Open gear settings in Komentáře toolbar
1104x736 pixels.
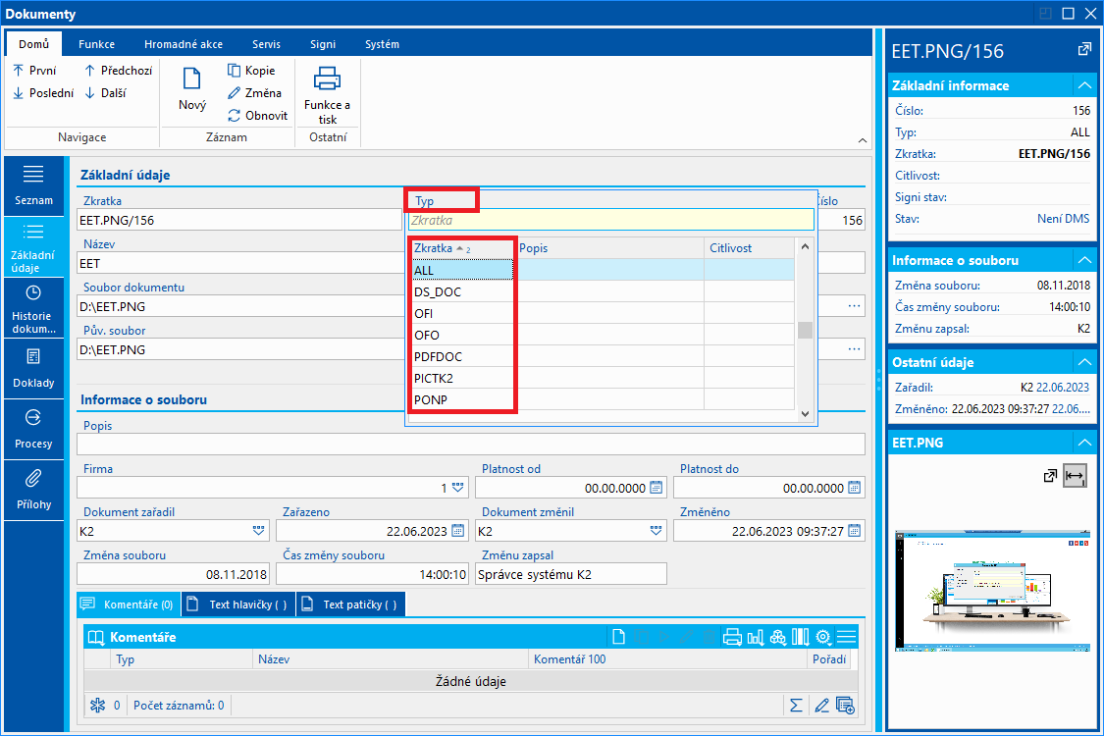pos(823,638)
